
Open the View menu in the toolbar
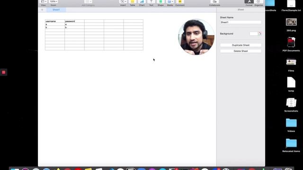pyautogui.click(x=44, y=1)
